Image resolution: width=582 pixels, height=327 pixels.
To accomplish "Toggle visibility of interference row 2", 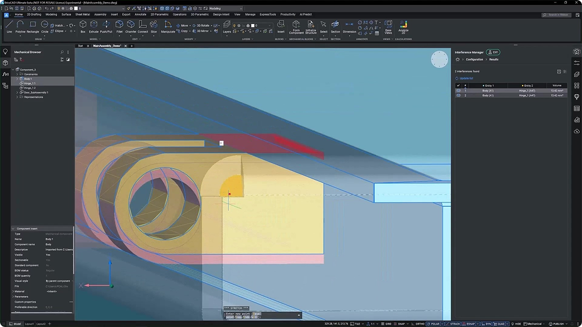I will (459, 95).
